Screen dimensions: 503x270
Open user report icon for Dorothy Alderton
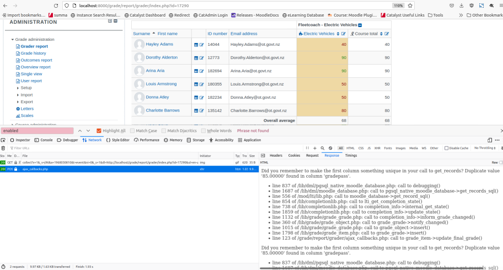click(196, 58)
